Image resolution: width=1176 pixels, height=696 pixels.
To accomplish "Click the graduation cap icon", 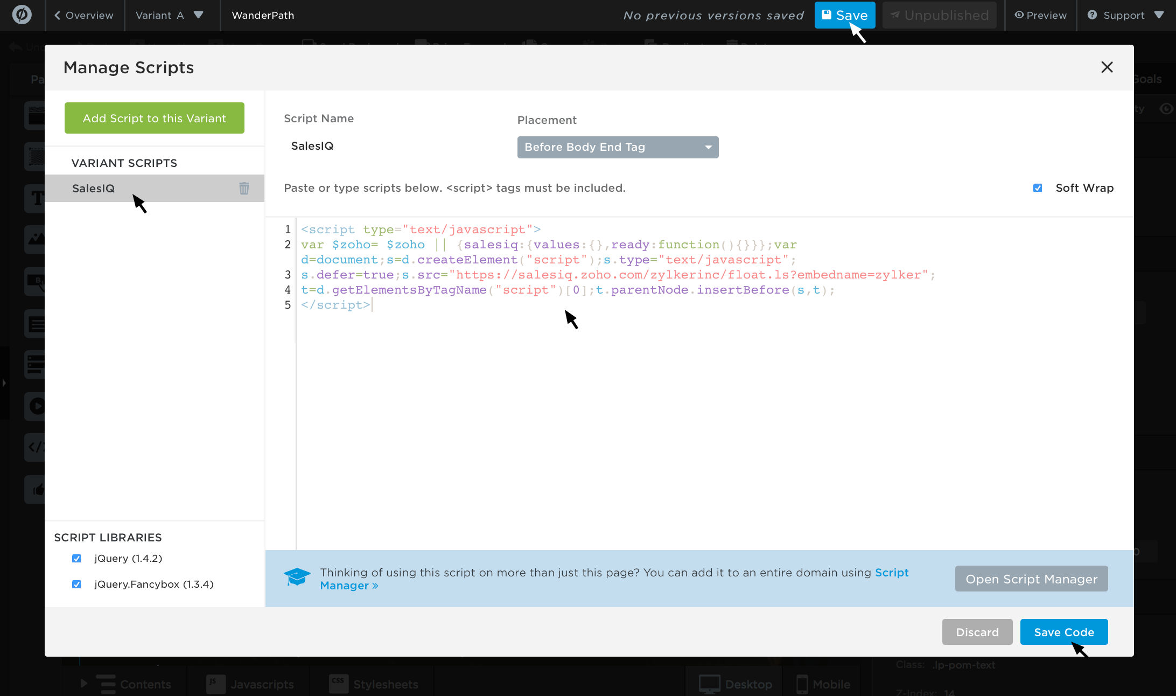I will click(x=297, y=577).
